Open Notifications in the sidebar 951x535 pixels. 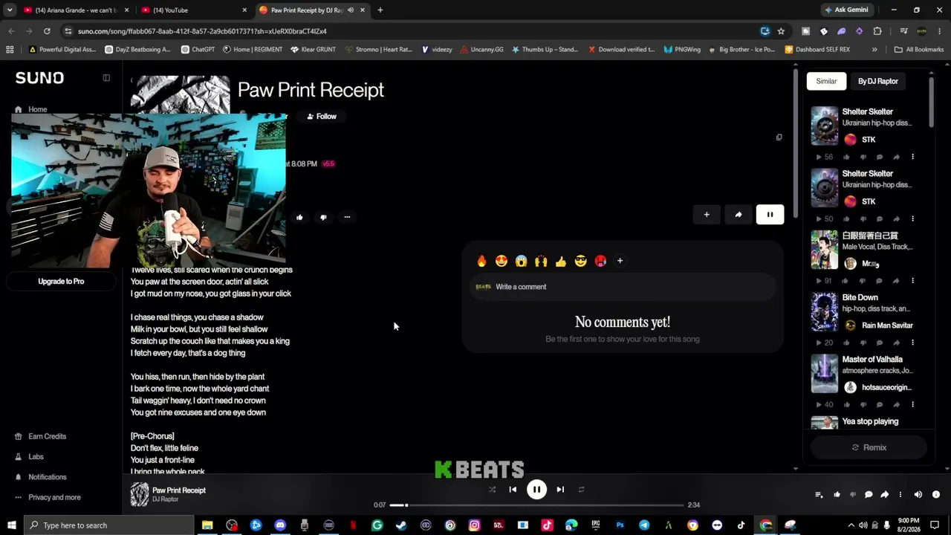tap(47, 477)
